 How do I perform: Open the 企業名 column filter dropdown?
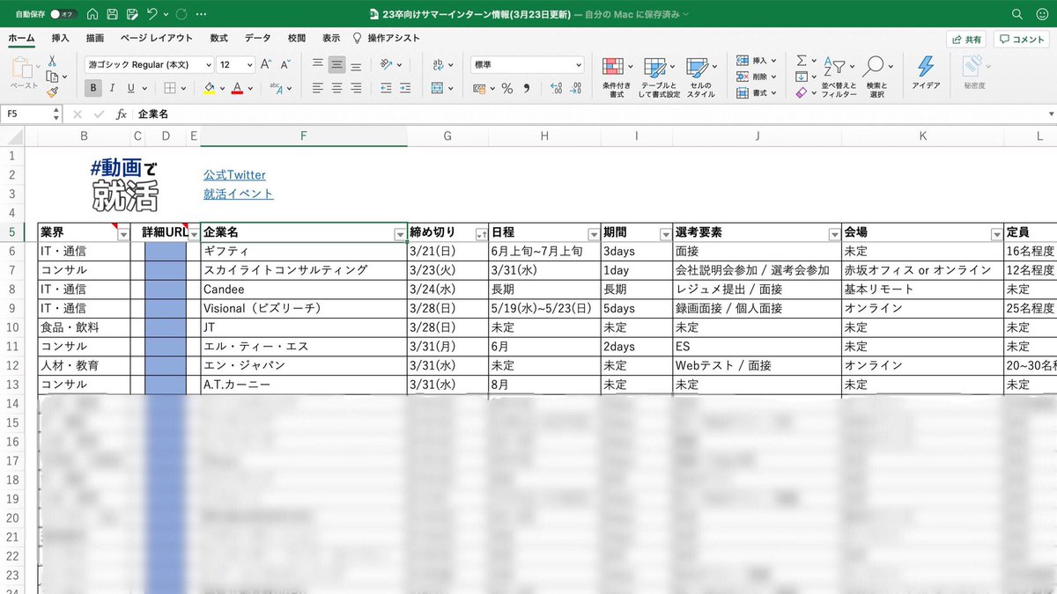[400, 234]
